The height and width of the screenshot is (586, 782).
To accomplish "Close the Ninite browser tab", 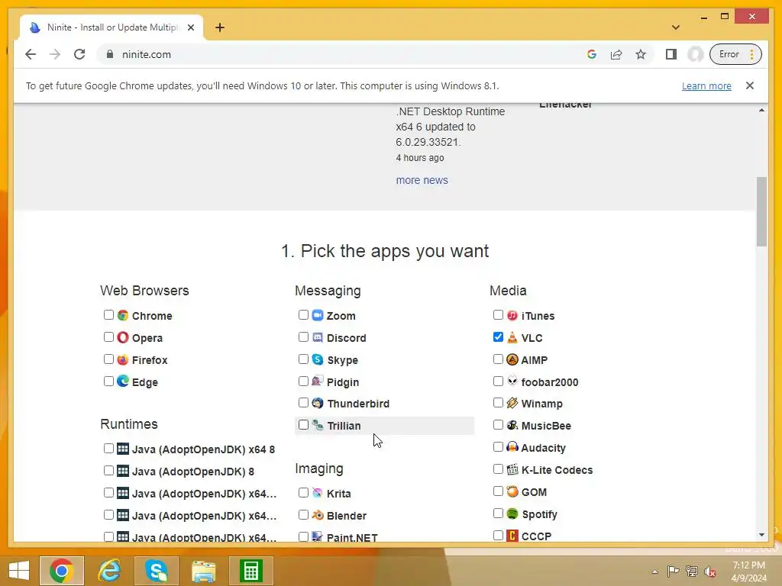I will click(190, 27).
